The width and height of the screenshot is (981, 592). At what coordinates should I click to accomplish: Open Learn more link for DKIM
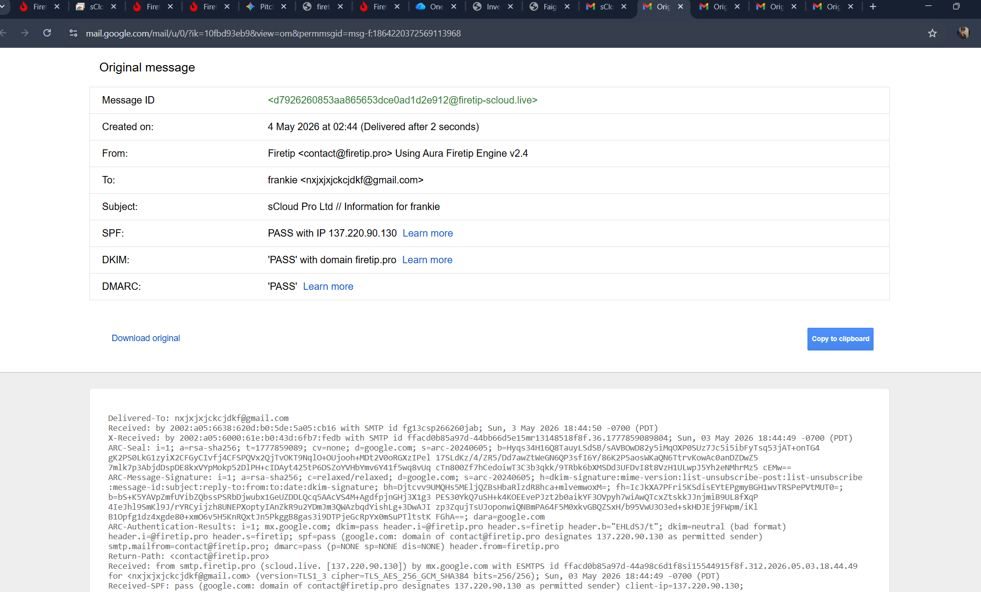pyautogui.click(x=427, y=260)
